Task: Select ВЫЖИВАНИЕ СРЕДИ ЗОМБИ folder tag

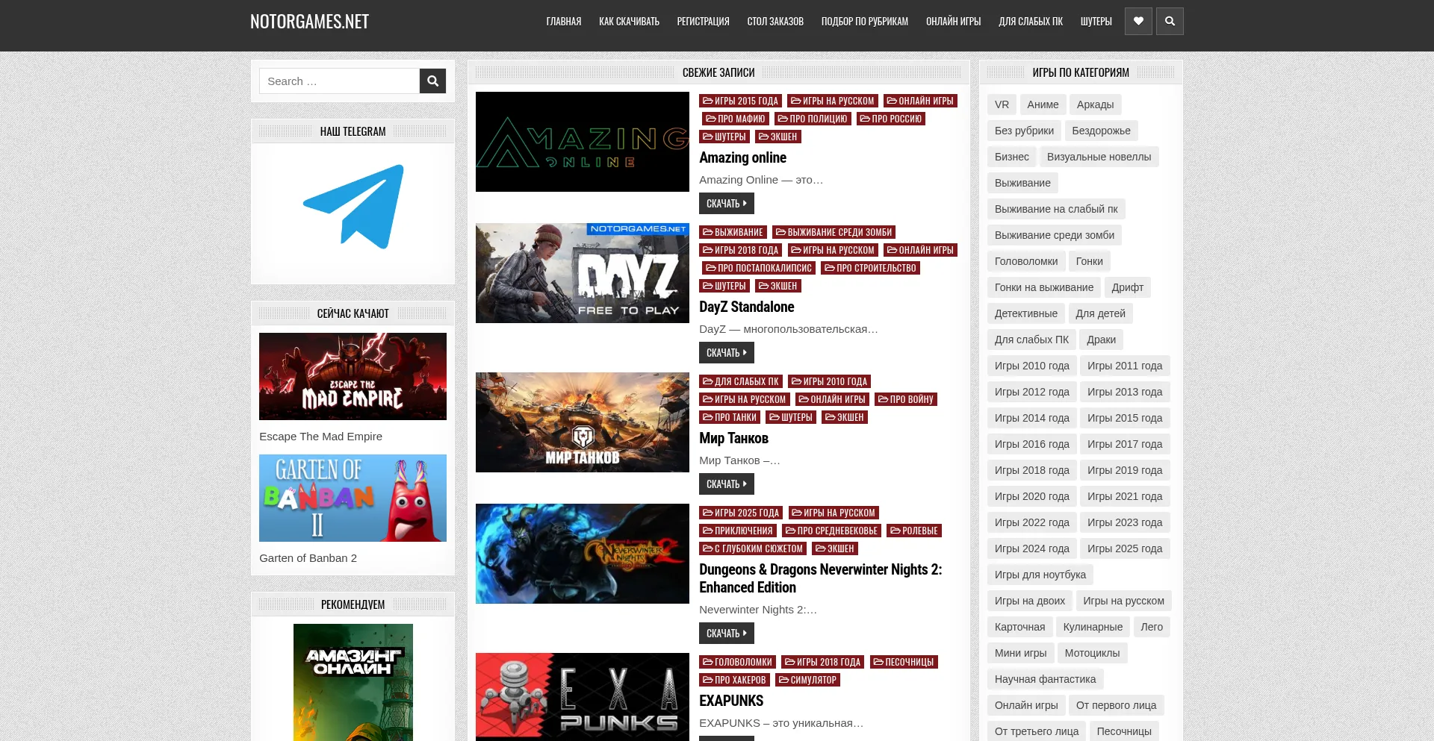Action: pos(834,232)
